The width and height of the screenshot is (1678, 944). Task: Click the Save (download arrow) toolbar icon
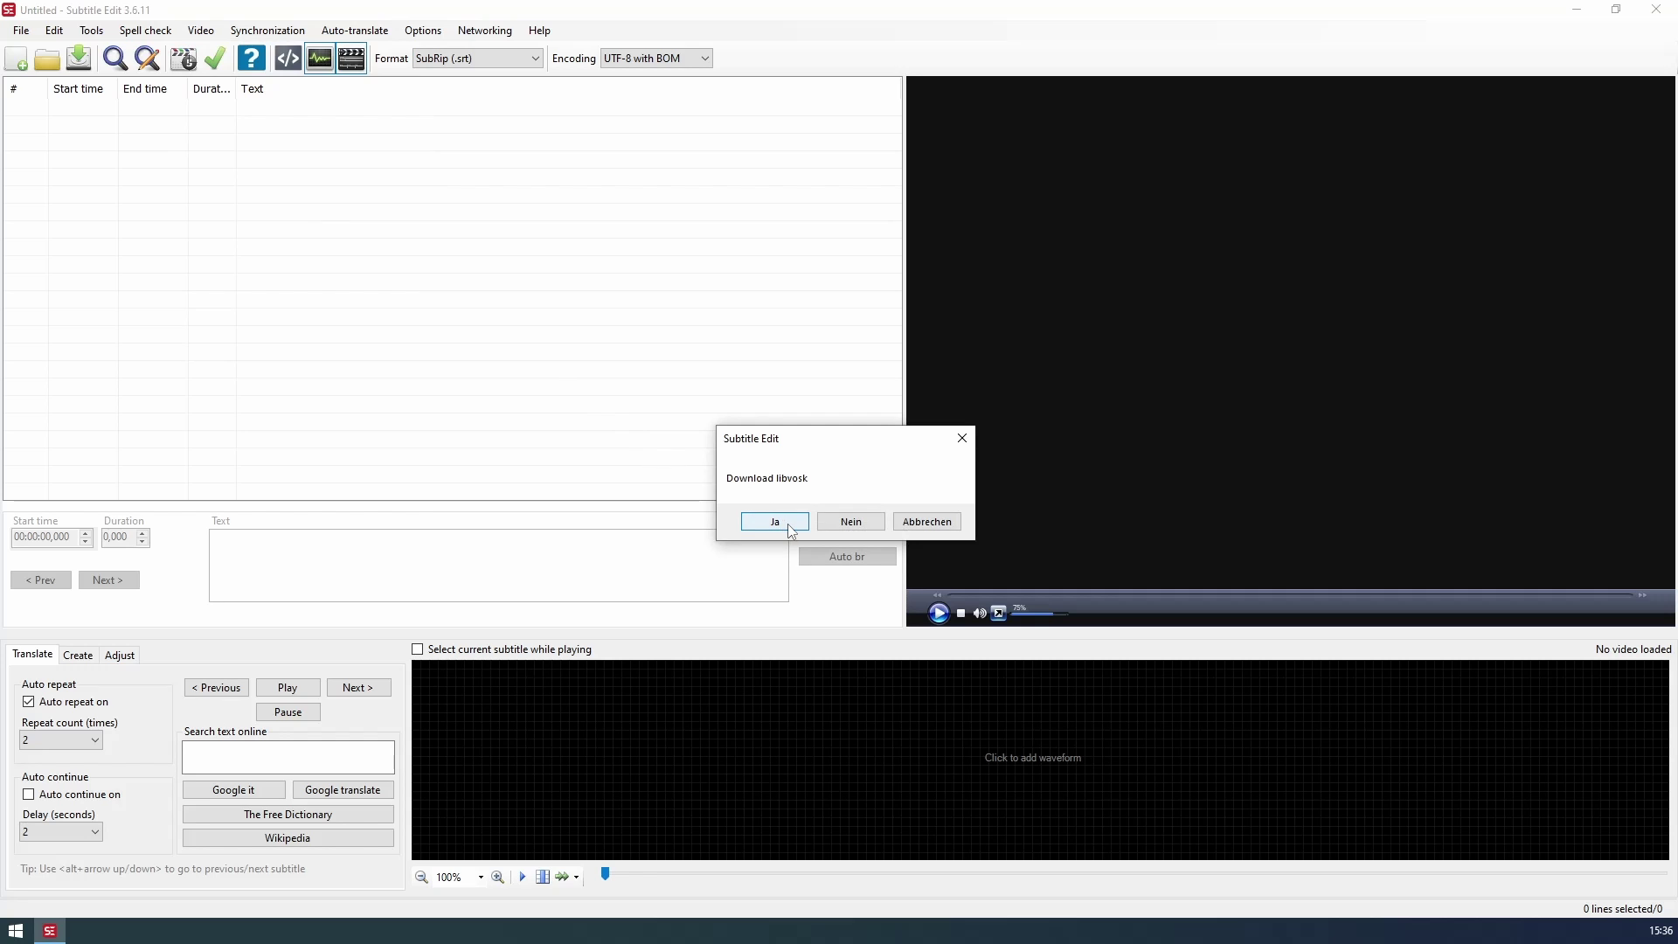[x=79, y=59]
